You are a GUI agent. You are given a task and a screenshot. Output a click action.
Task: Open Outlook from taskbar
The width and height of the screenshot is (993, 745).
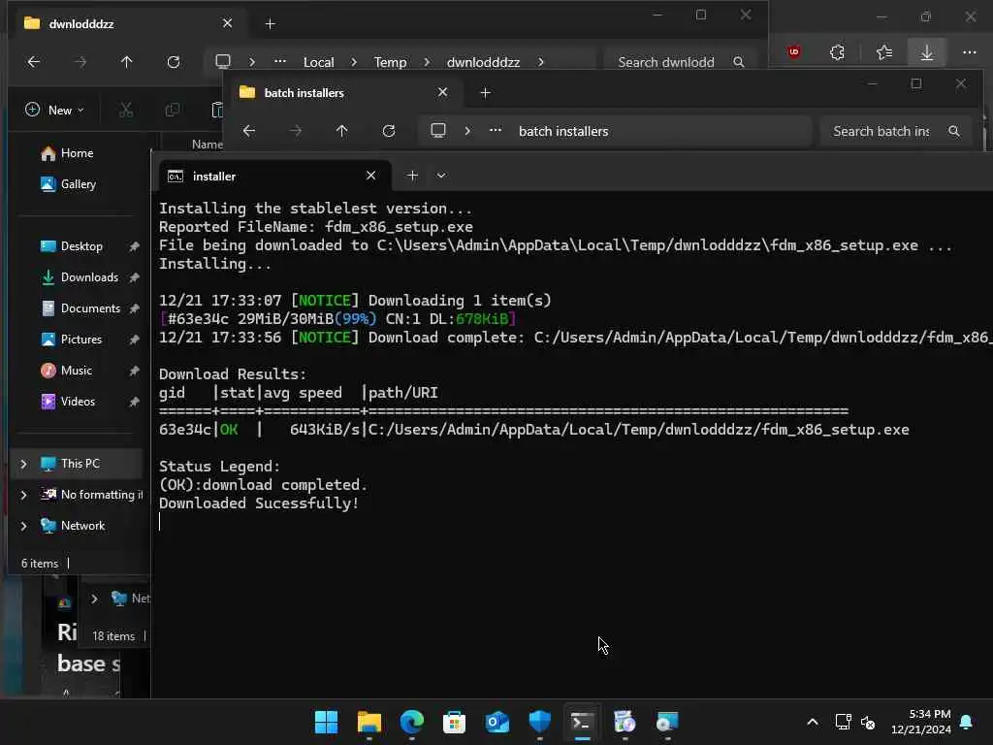pyautogui.click(x=497, y=722)
